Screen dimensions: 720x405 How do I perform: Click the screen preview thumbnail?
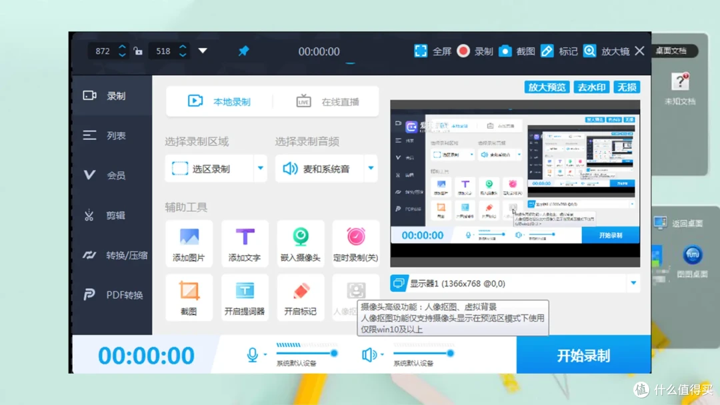[x=515, y=183]
